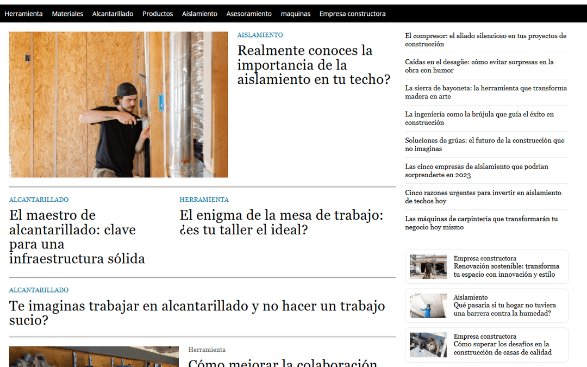Click ALCANTARILLADO label above El maestro article
Image resolution: width=587 pixels, height=367 pixels.
(x=39, y=200)
